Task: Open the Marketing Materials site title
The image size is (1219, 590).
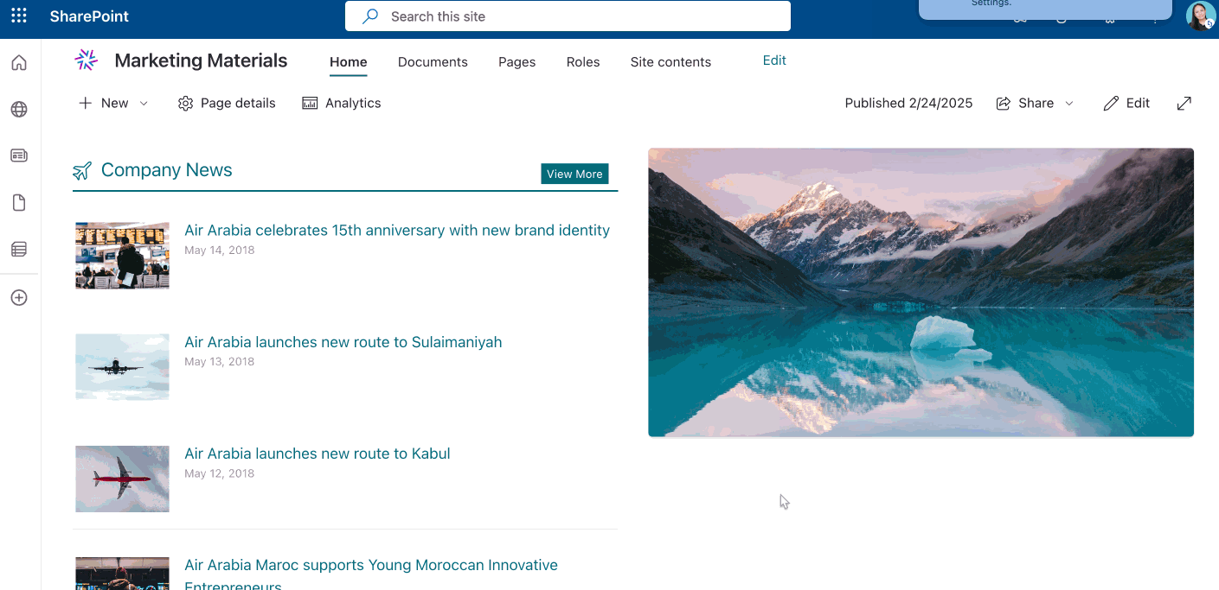Action: pos(201,60)
